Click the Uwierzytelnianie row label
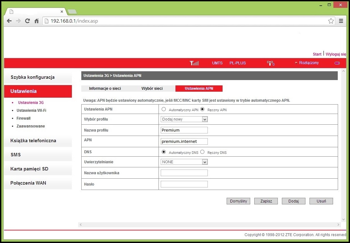 coord(99,162)
